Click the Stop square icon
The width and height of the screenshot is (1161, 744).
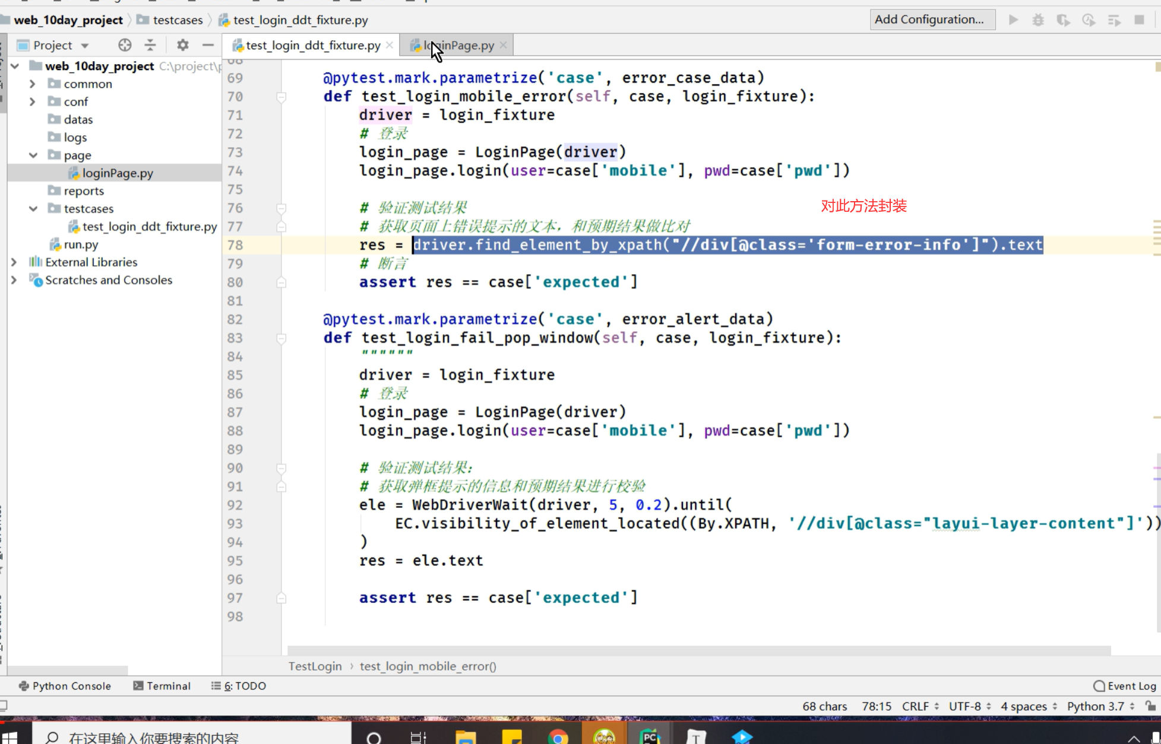coord(1139,20)
